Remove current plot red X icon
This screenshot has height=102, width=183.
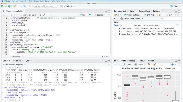(x=149, y=64)
